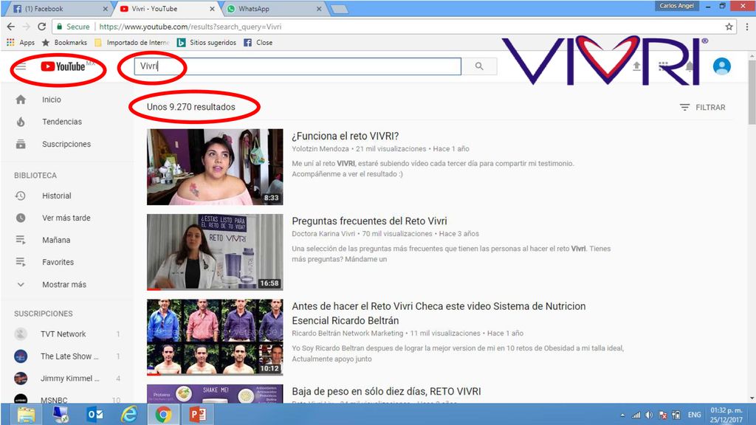Click the Historial clock icon

tap(21, 196)
